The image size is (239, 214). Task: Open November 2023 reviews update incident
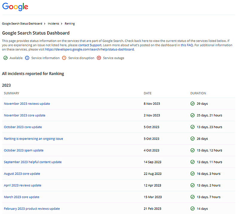[x=27, y=104]
